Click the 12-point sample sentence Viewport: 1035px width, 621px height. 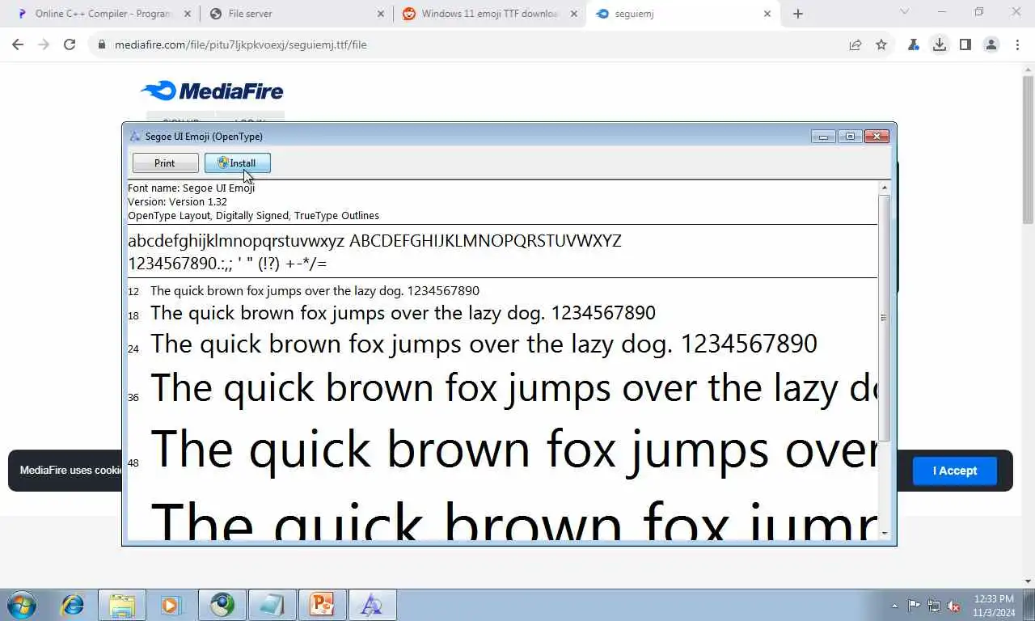(315, 291)
